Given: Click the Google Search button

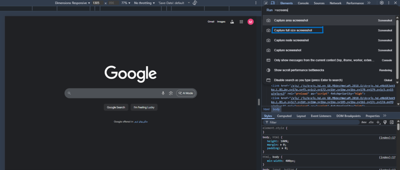Looking at the screenshot, I should tap(116, 107).
